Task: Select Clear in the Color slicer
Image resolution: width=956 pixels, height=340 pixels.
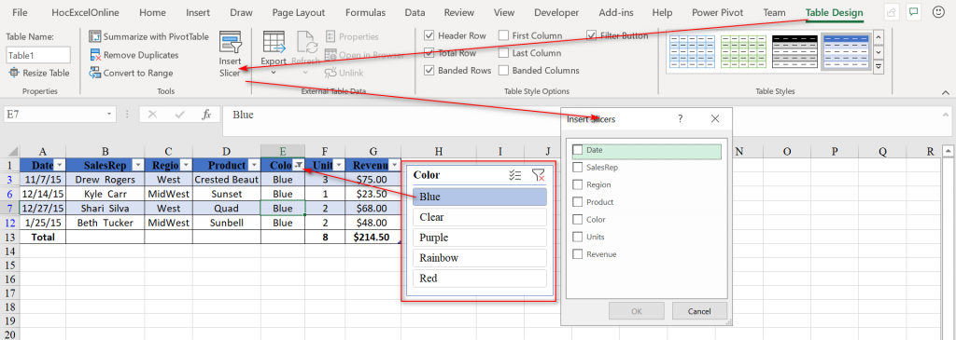Action: click(479, 217)
